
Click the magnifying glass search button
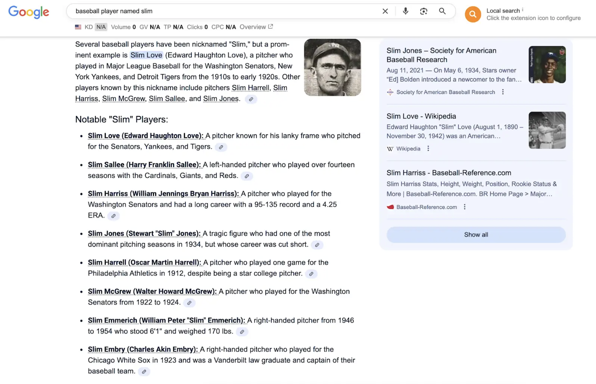(442, 11)
